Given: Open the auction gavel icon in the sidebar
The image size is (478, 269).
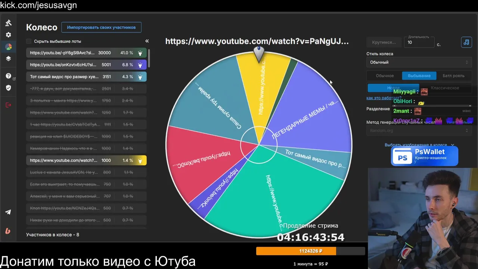Looking at the screenshot, I should click(8, 23).
